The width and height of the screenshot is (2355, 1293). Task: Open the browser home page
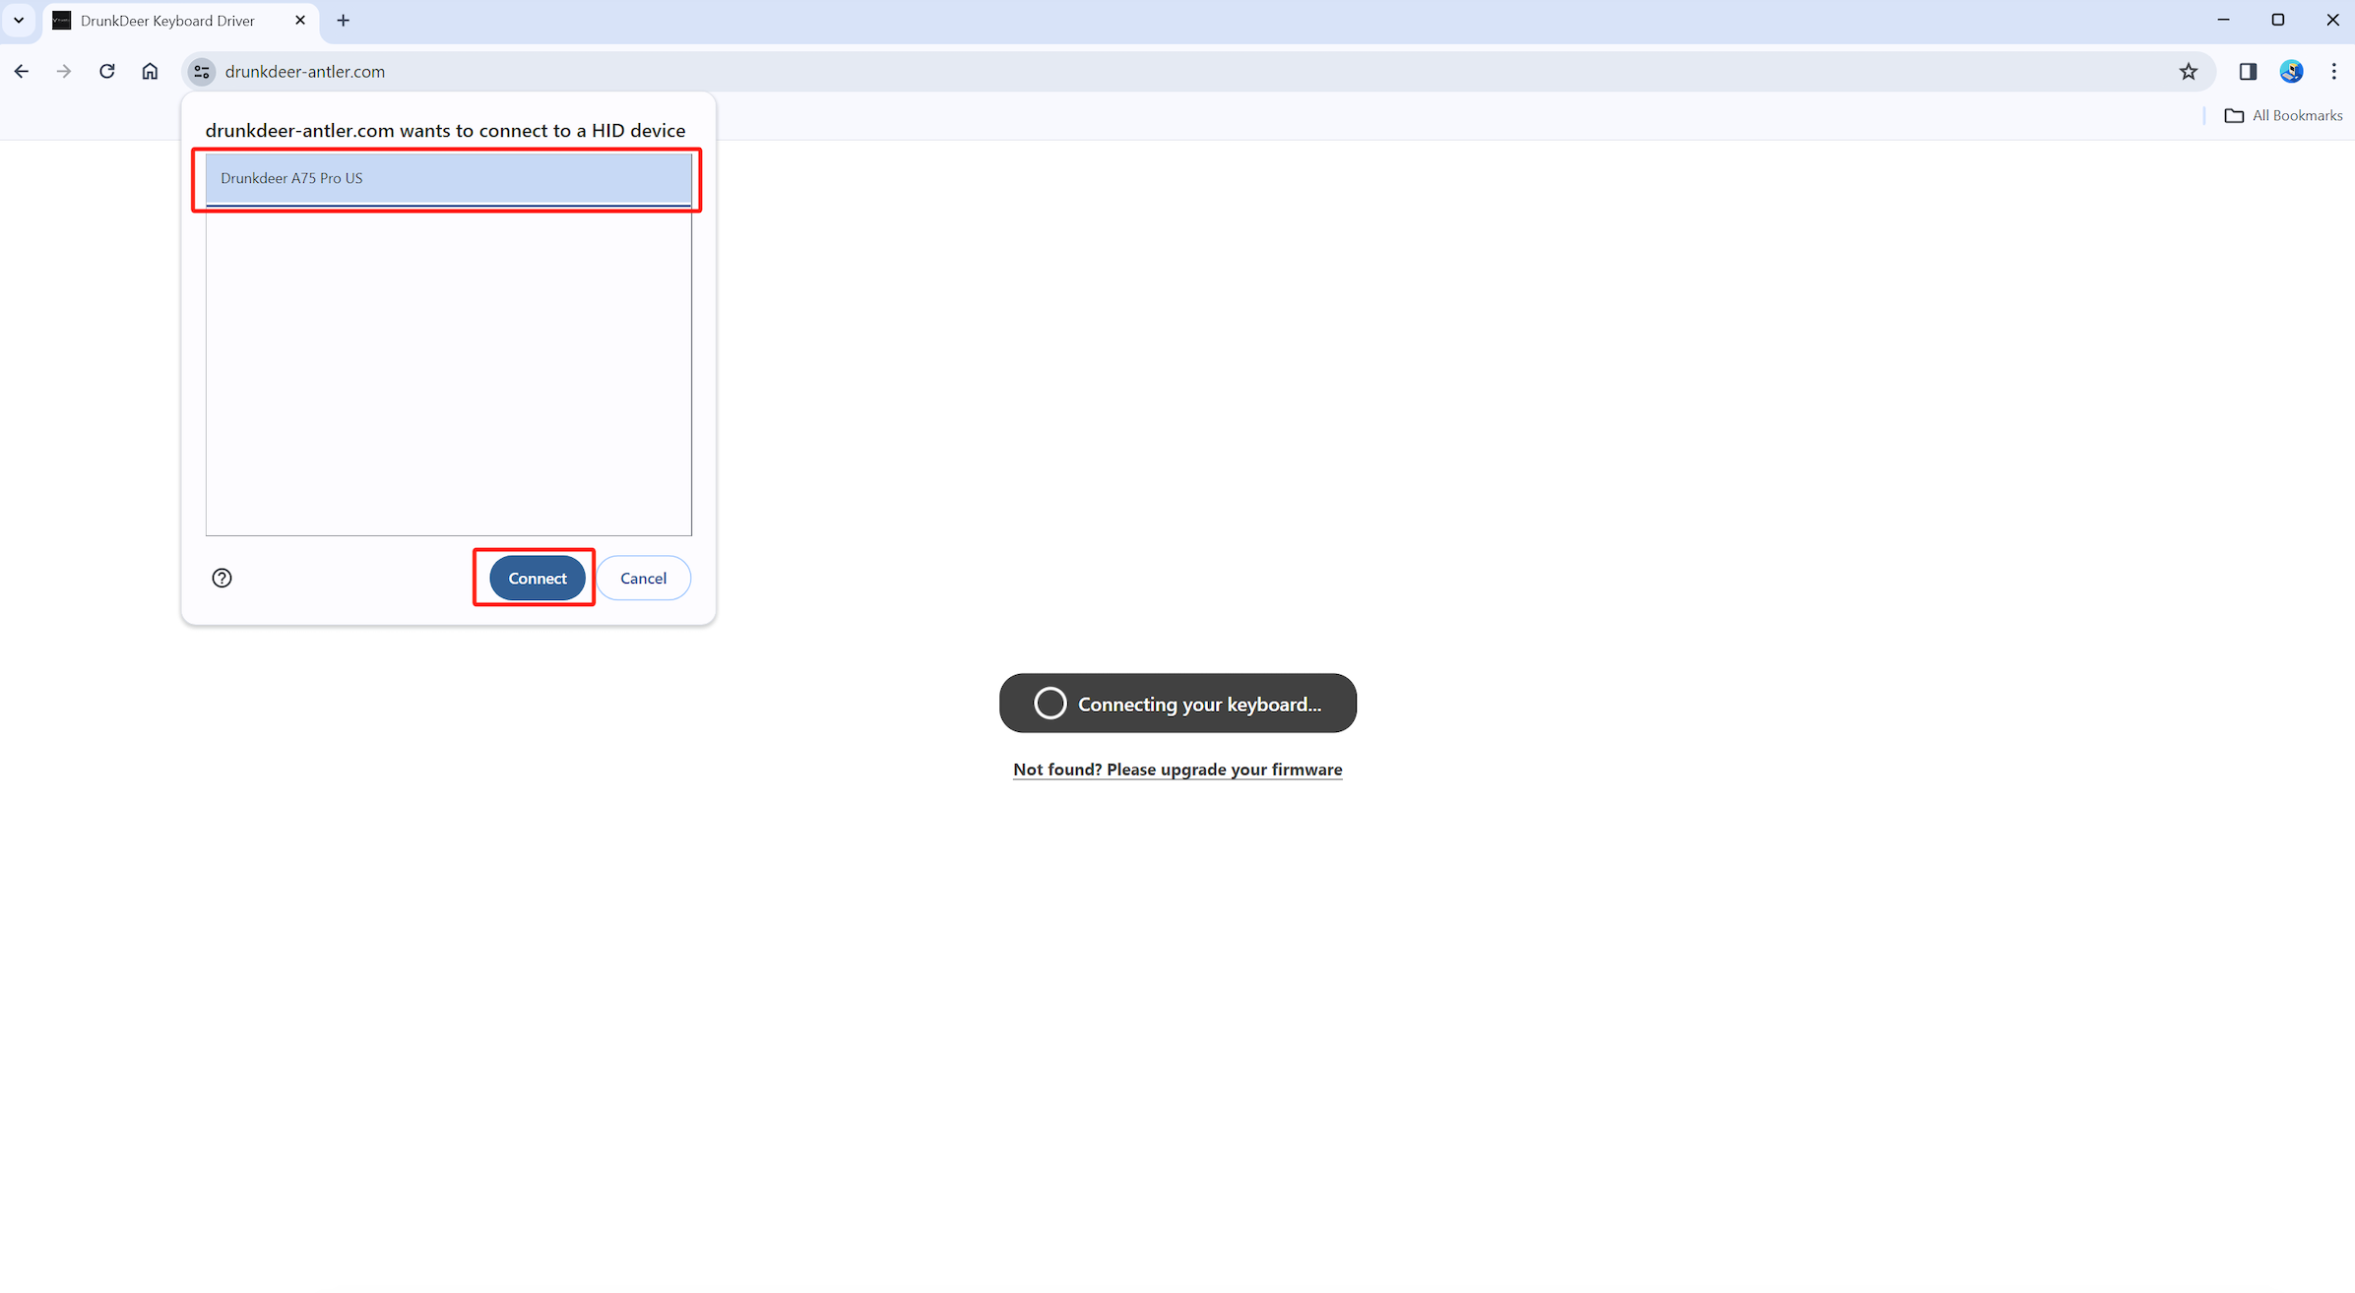tap(150, 71)
